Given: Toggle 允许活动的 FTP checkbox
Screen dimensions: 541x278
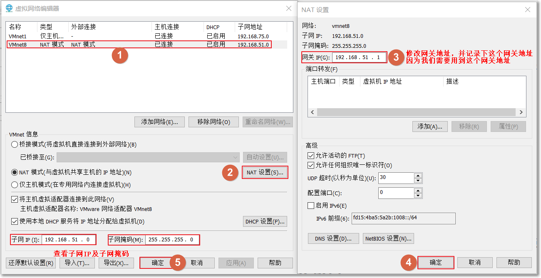Looking at the screenshot, I should click(310, 156).
